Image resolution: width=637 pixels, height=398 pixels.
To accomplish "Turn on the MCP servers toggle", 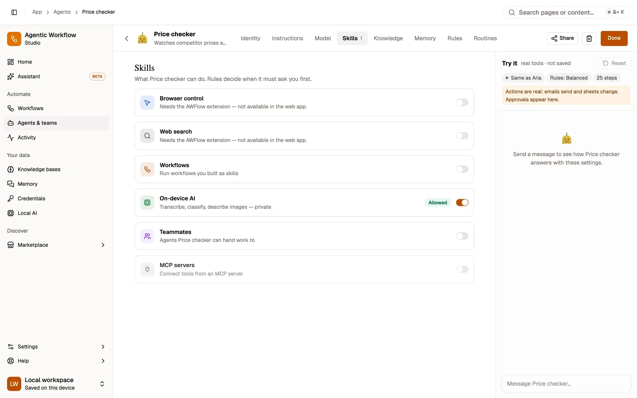I will click(x=462, y=269).
